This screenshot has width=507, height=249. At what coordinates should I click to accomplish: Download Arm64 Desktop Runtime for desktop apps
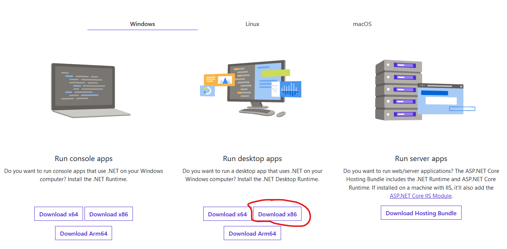252,233
